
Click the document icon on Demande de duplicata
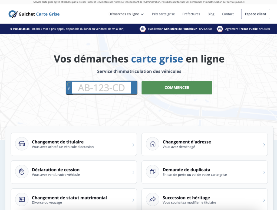coord(153,172)
